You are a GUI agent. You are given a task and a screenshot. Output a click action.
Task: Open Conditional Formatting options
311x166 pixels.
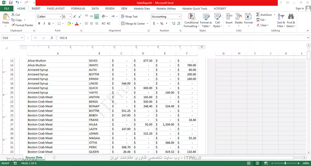point(191,20)
